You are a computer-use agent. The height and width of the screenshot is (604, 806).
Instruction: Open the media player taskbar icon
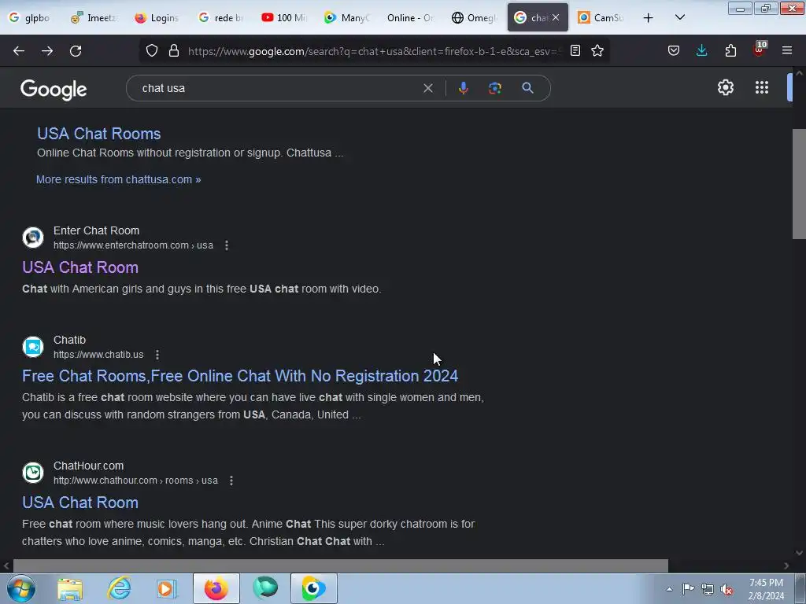(167, 588)
